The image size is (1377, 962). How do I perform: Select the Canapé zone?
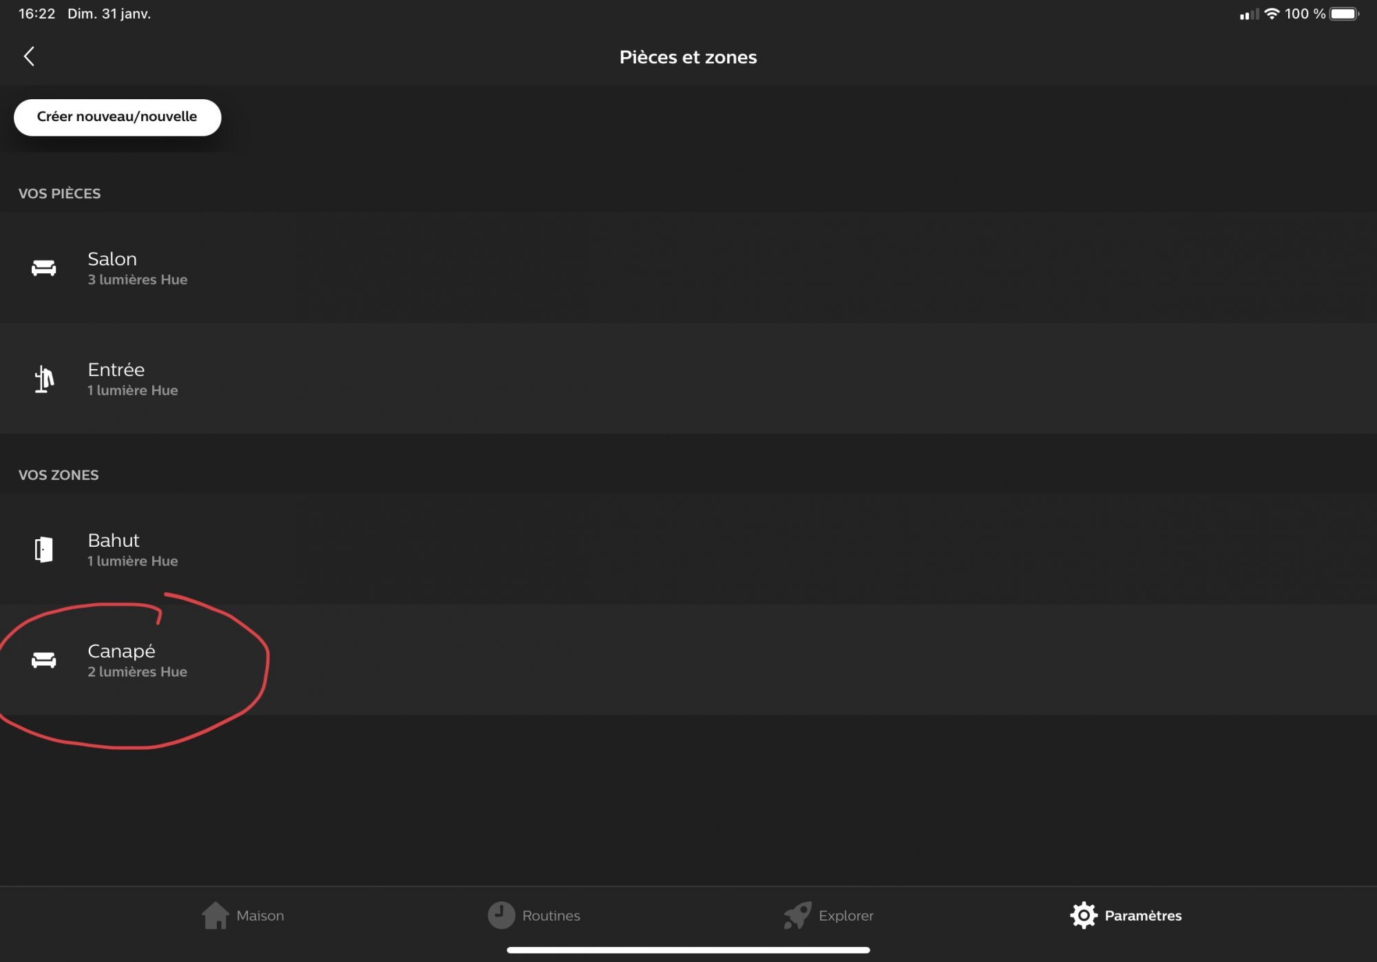688,660
